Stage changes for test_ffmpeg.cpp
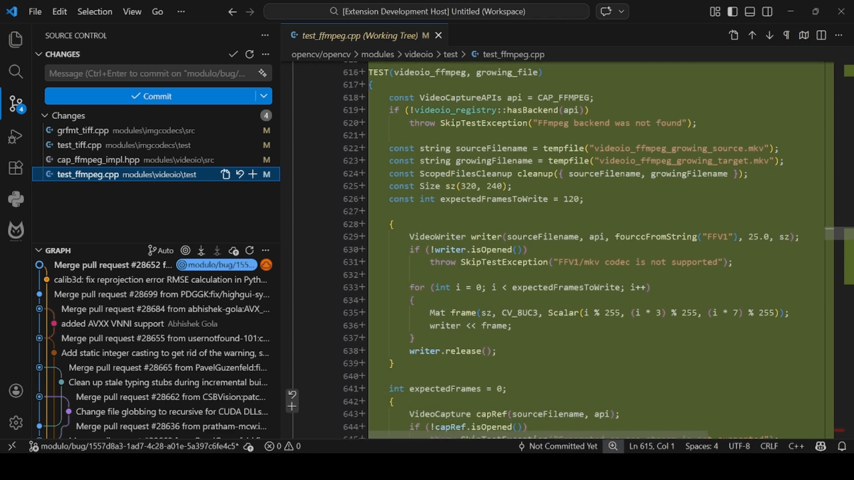854x480 pixels. (253, 174)
